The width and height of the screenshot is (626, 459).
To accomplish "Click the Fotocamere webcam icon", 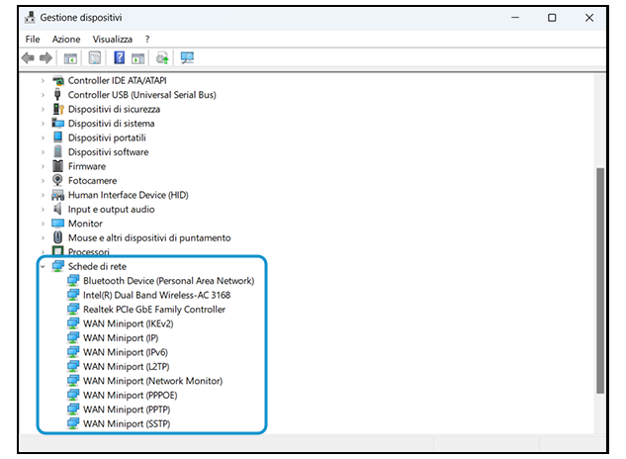I will pos(58,180).
